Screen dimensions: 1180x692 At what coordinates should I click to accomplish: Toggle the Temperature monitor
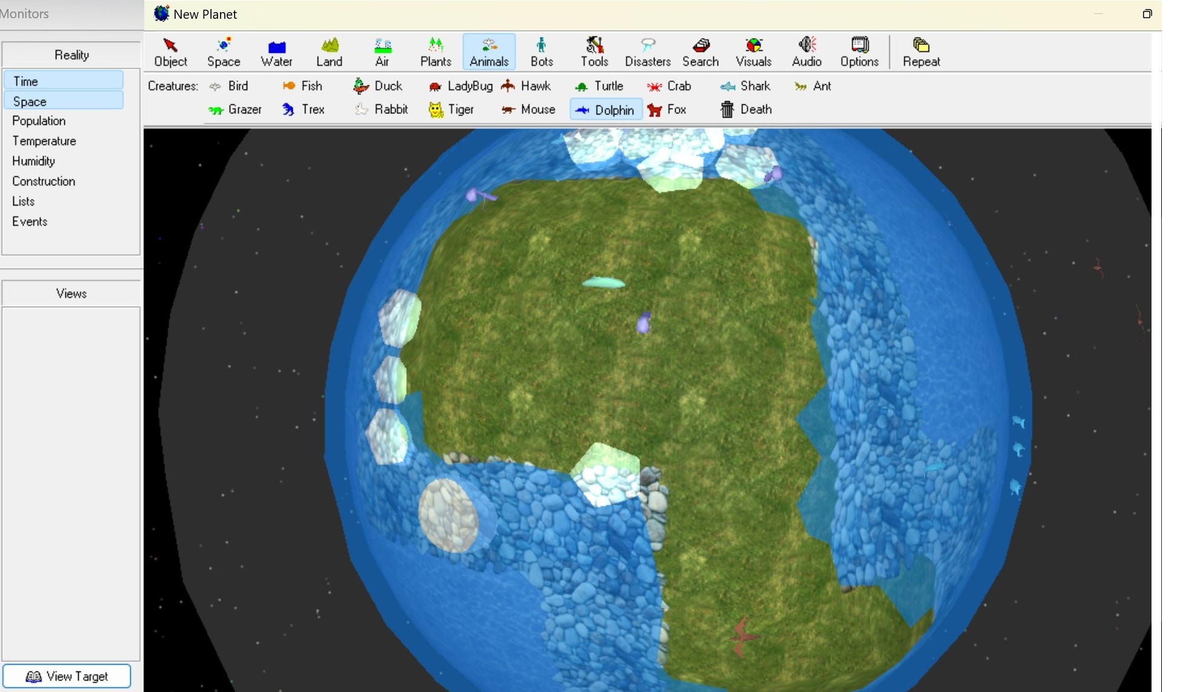coord(44,141)
